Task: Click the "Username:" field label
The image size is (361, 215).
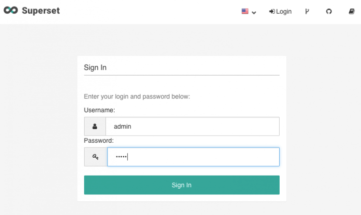Action: coord(100,110)
